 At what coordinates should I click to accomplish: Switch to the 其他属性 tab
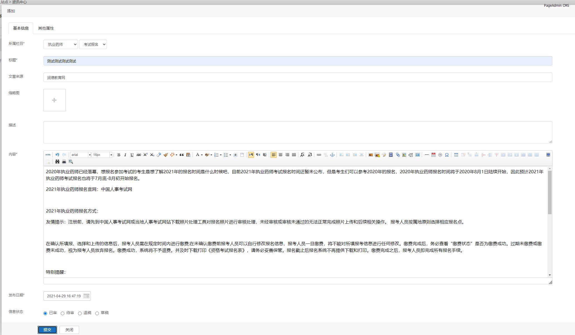(46, 28)
